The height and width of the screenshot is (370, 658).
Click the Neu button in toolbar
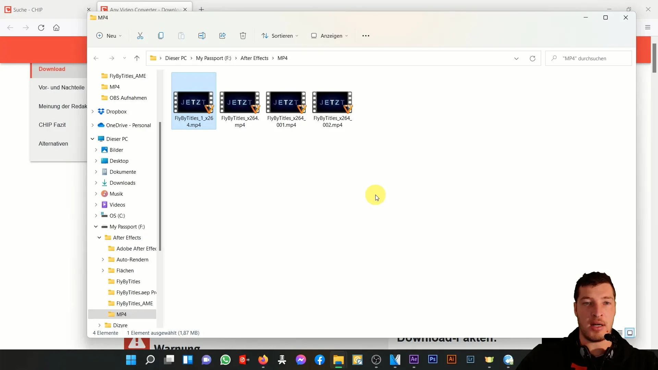pyautogui.click(x=111, y=36)
